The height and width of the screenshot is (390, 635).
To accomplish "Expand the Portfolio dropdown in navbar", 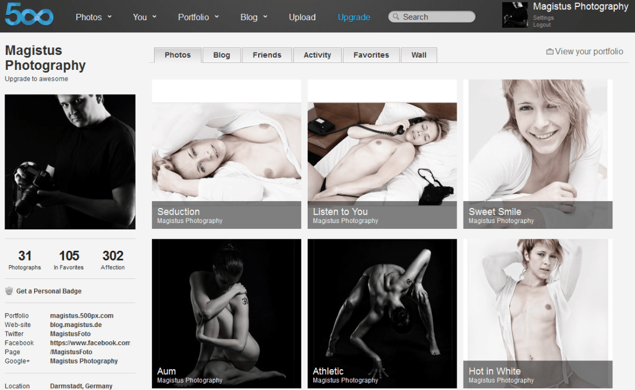I will pos(199,17).
